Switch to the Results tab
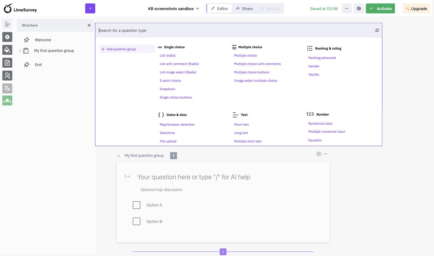The image size is (434, 256). click(270, 8)
